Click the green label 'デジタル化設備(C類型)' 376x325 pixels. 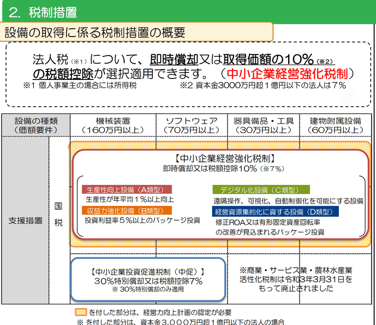tap(261, 190)
